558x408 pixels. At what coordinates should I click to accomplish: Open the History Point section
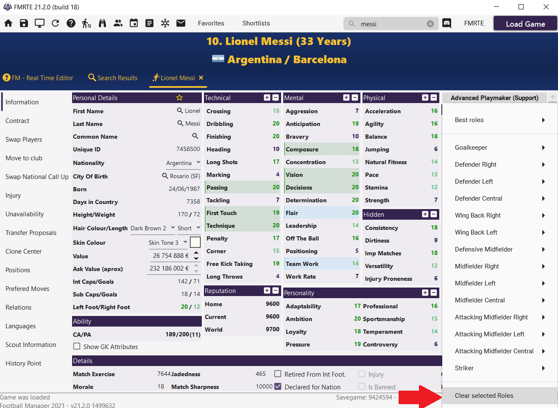(23, 363)
